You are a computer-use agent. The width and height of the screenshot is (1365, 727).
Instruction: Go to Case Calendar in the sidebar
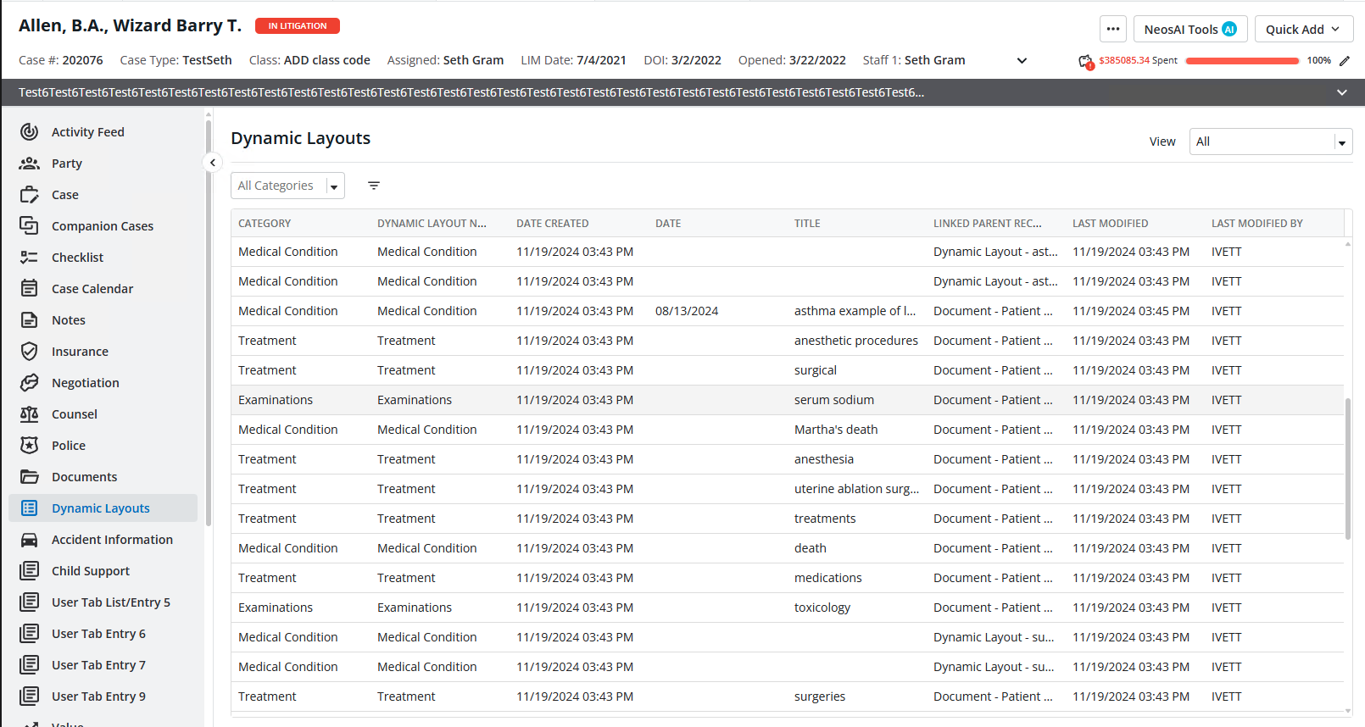[x=92, y=288]
